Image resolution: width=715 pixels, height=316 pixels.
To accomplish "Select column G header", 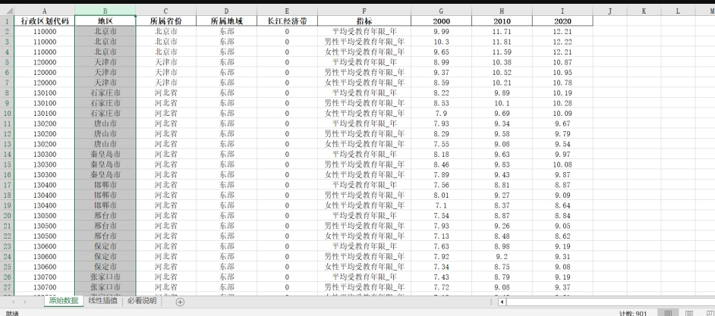I will [x=441, y=11].
